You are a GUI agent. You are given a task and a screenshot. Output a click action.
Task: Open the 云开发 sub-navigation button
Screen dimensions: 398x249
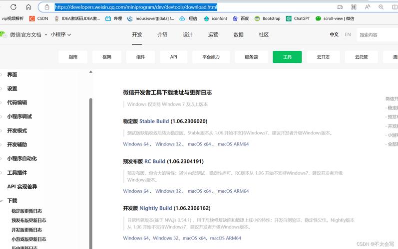coord(324,57)
